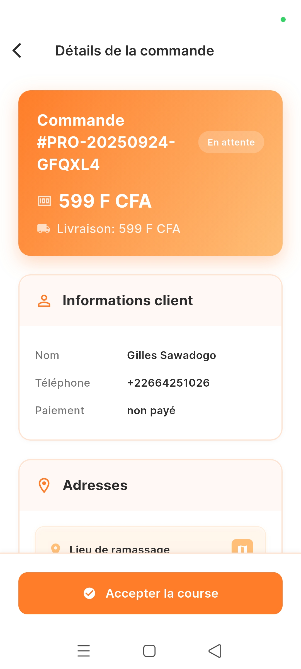301x669 pixels.
Task: Tap the Détails de la commande title
Action: pyautogui.click(x=135, y=51)
